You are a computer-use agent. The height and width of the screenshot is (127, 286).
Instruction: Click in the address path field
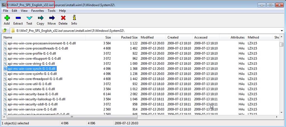coord(147,31)
